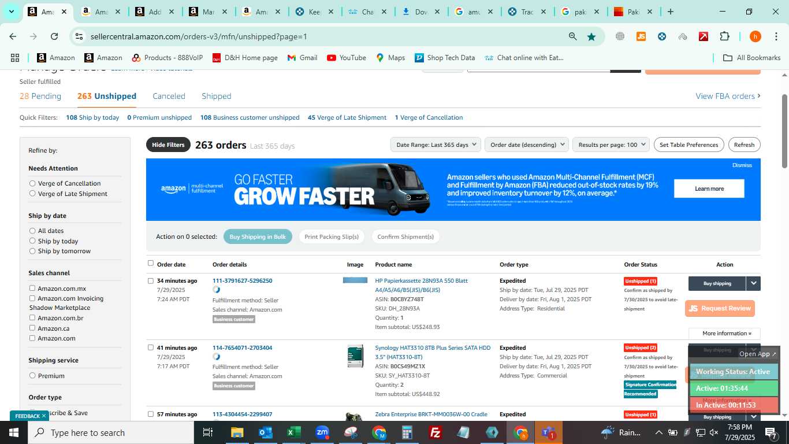Select the 263 Unshipped tab
This screenshot has height=444, width=789.
107,96
